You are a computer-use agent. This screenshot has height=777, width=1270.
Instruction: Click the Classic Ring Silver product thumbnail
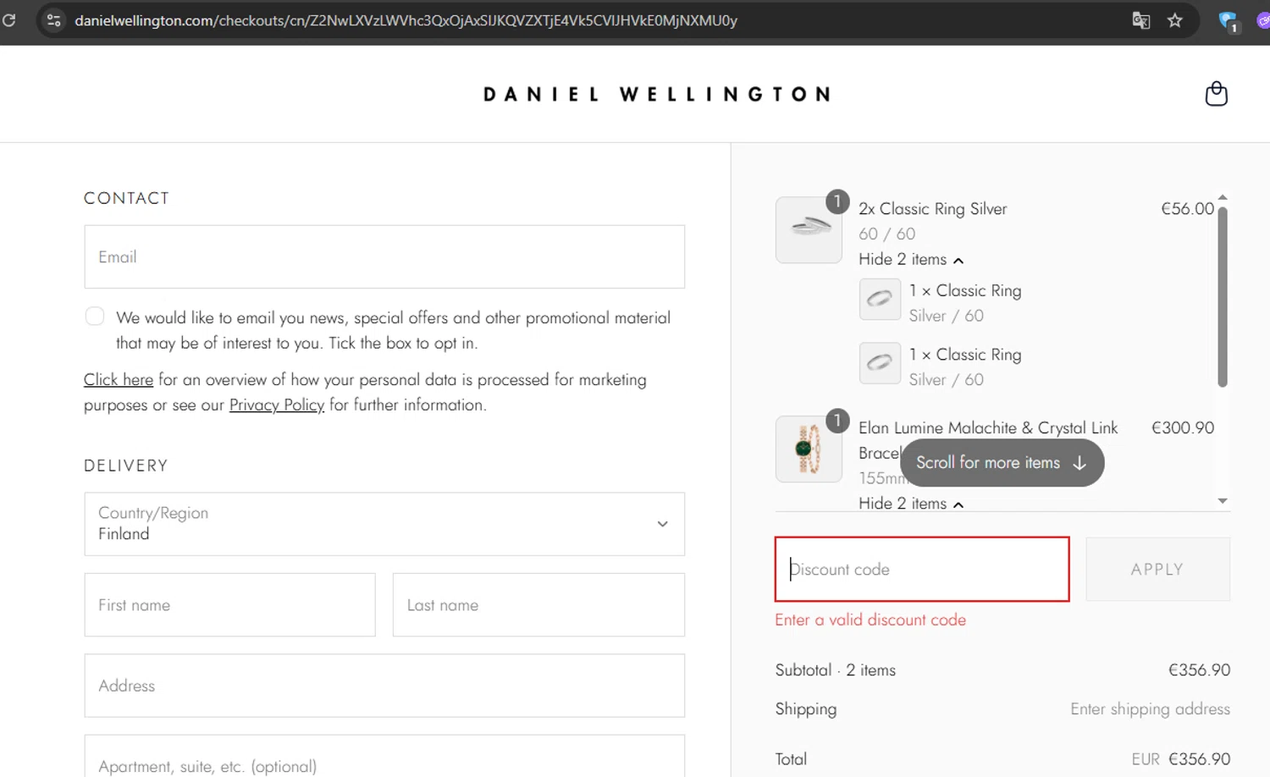[x=809, y=229]
